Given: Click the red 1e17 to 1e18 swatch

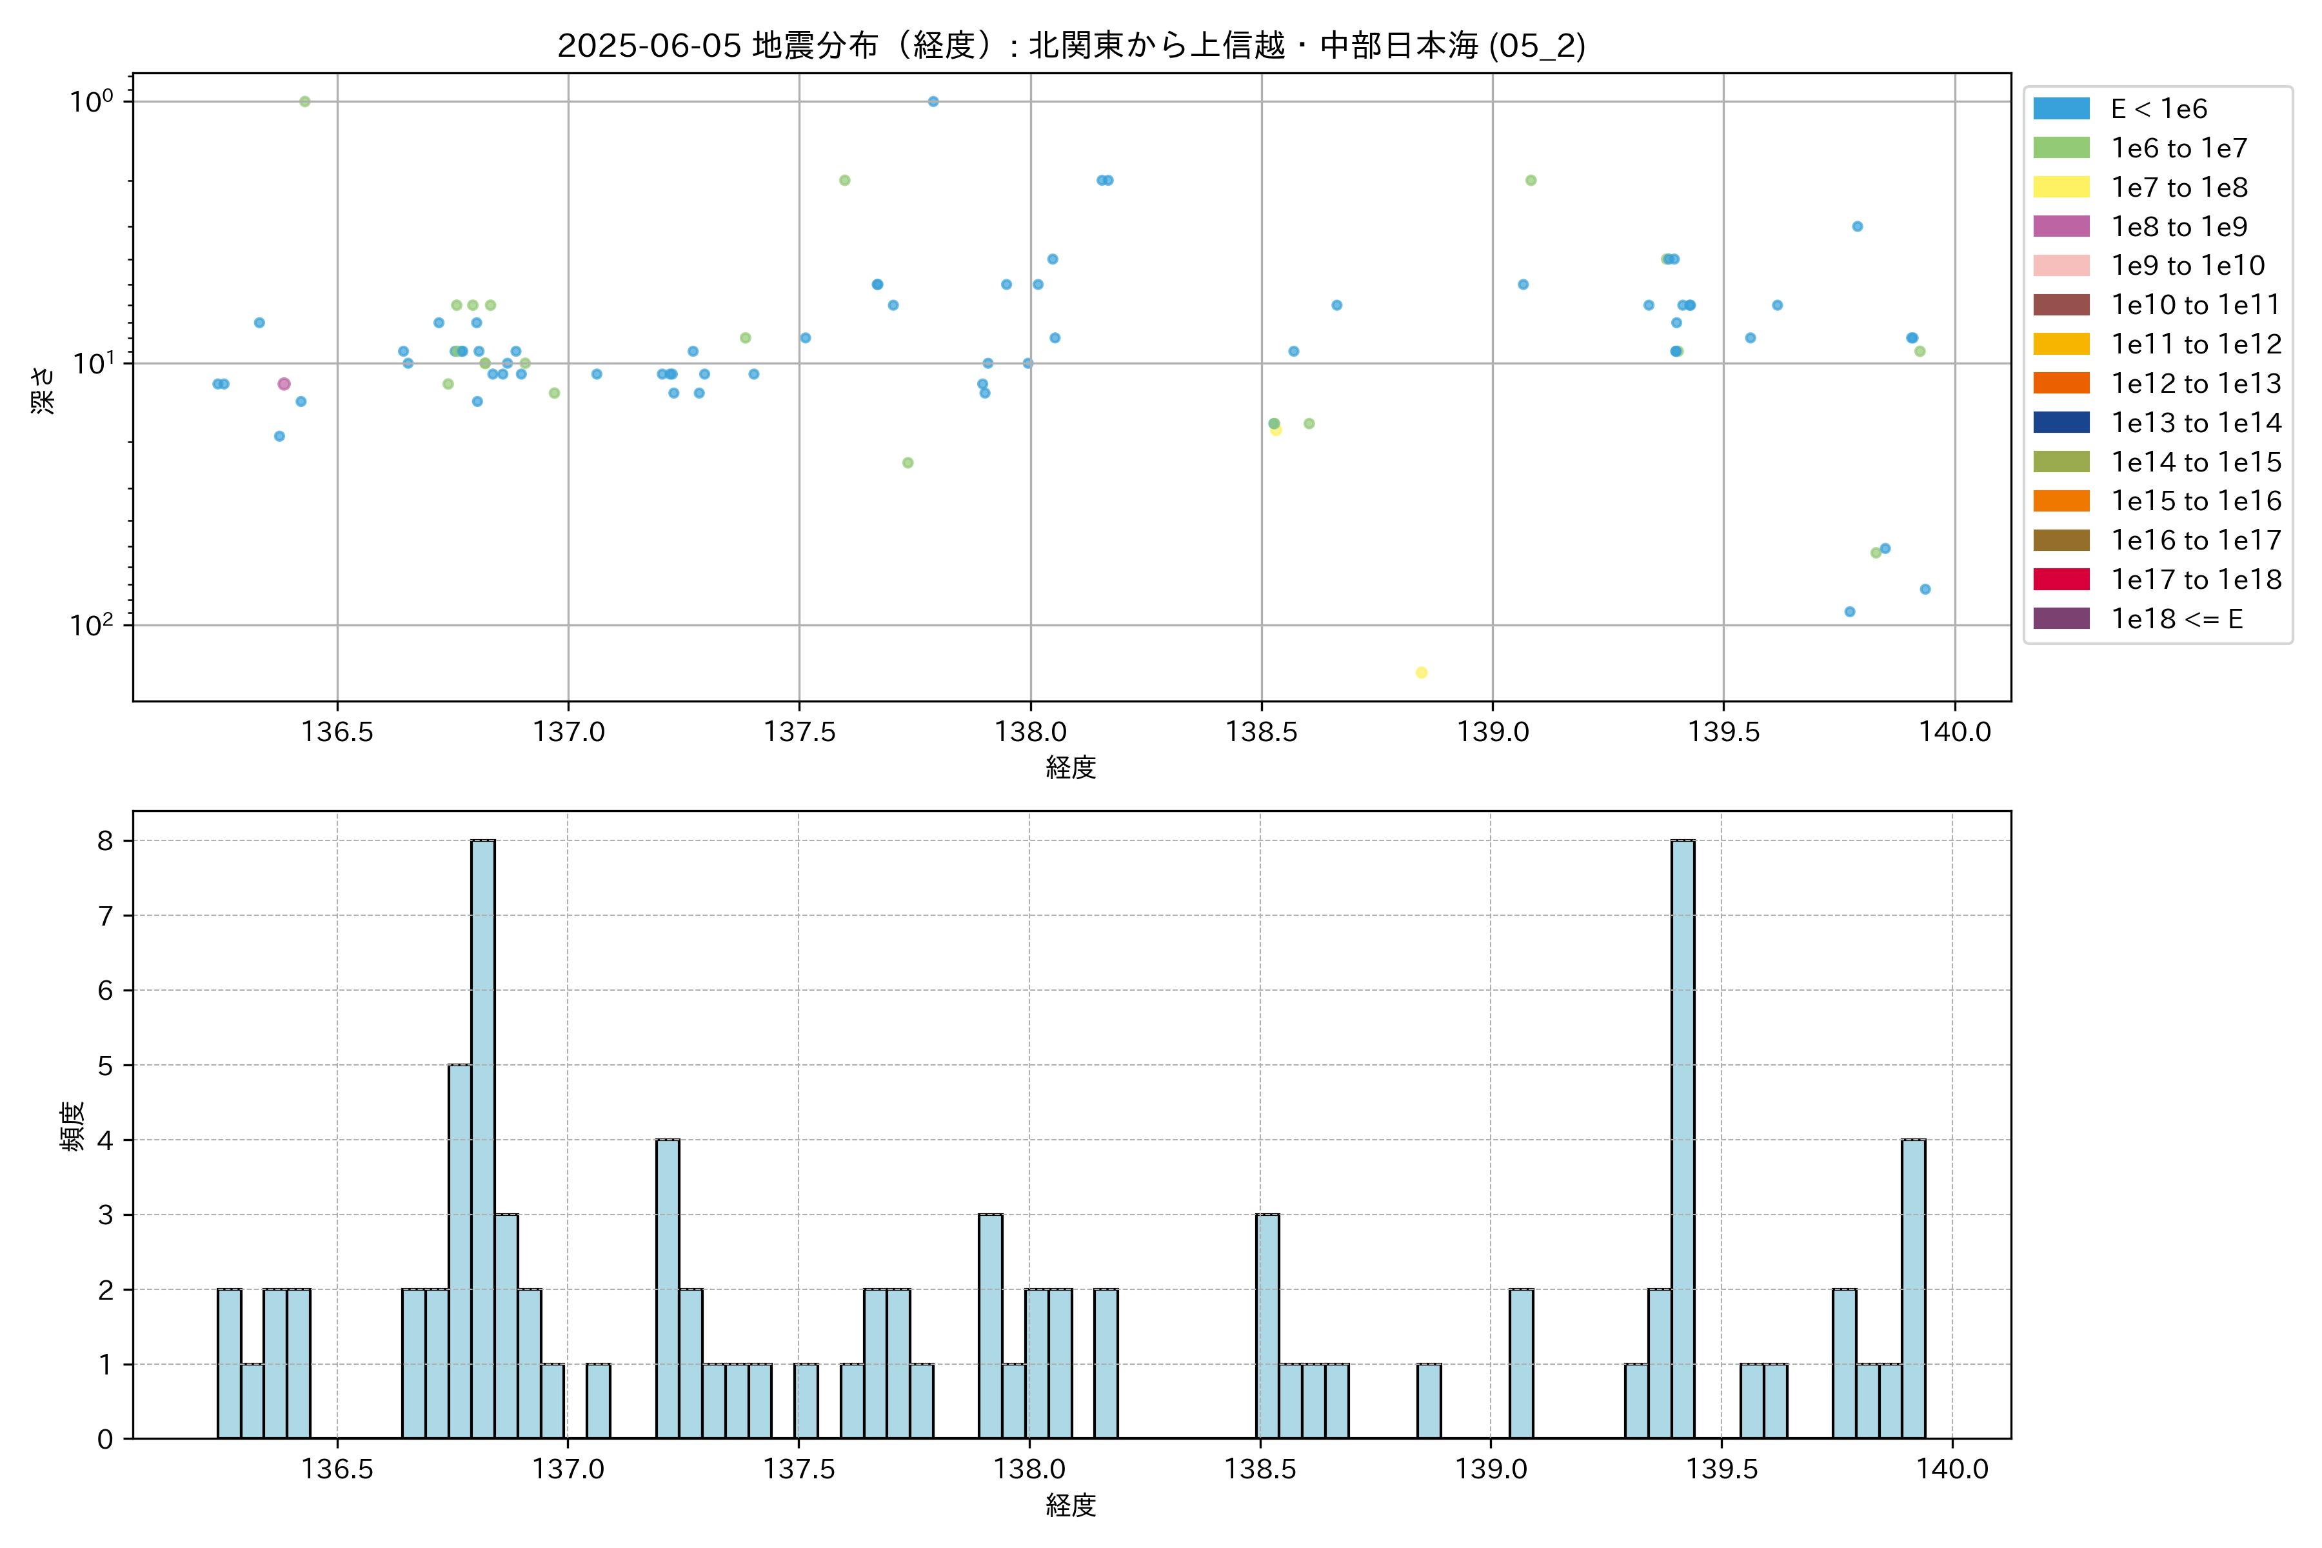Looking at the screenshot, I should [2060, 579].
